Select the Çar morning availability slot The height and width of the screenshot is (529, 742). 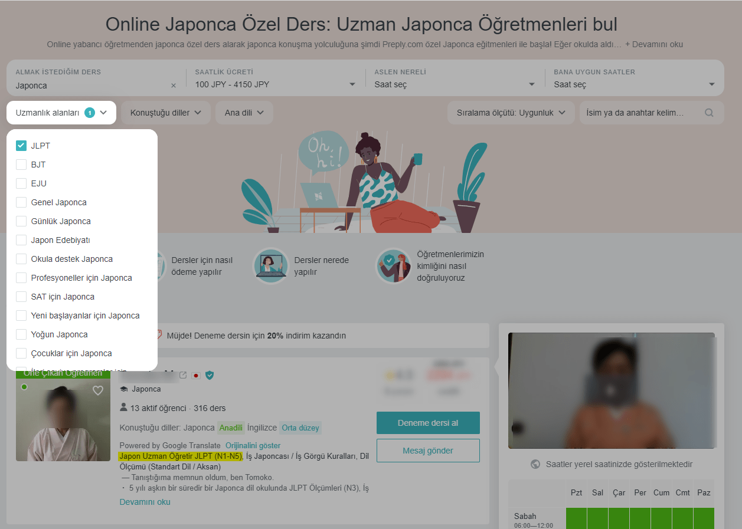[x=619, y=518]
